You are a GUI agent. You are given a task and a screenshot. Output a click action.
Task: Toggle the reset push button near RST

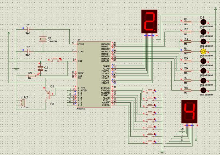tap(55, 60)
